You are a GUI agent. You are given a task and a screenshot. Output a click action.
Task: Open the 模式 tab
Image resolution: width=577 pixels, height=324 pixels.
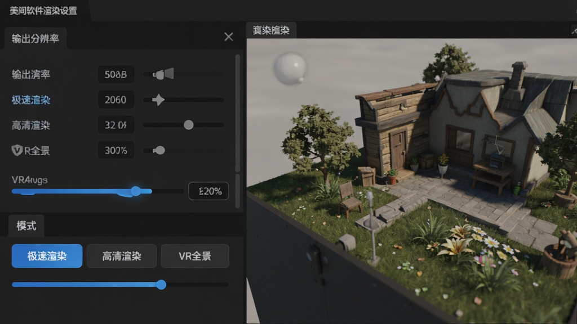pyautogui.click(x=26, y=226)
